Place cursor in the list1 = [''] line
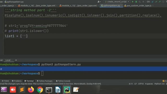167x94 pixels. pyautogui.click(x=16, y=36)
